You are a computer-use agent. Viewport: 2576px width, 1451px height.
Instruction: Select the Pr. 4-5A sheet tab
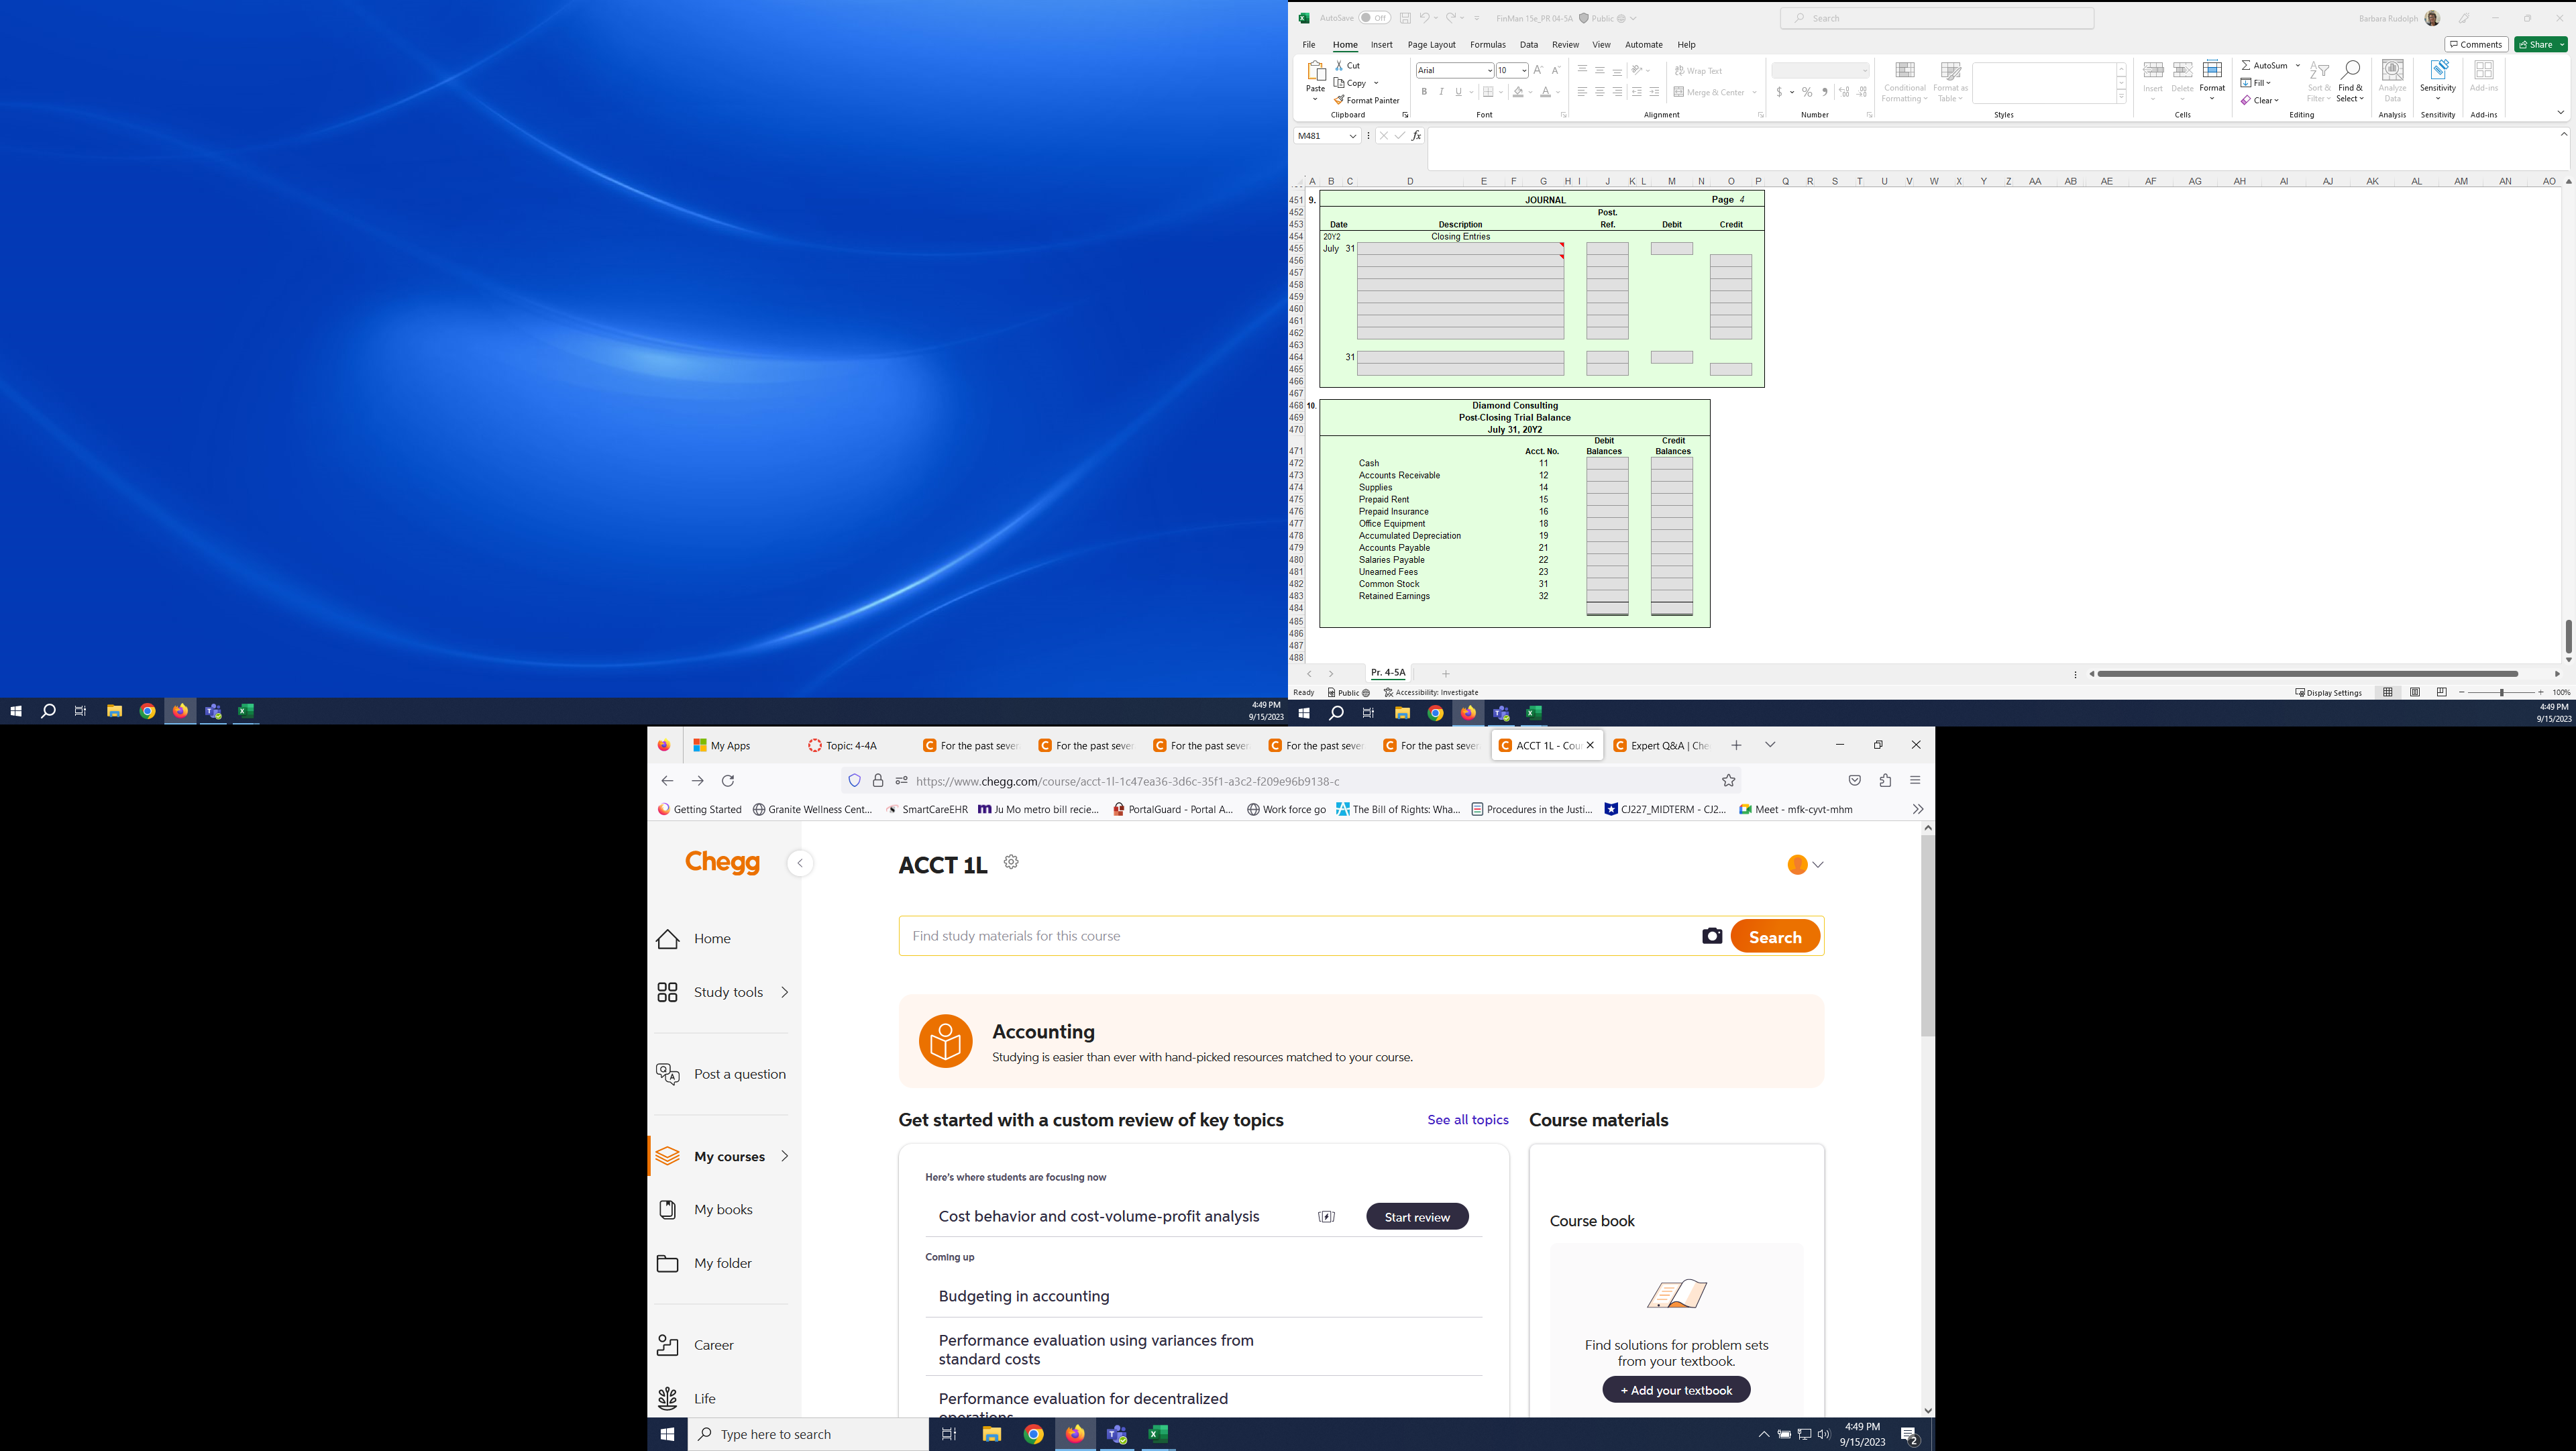1387,673
